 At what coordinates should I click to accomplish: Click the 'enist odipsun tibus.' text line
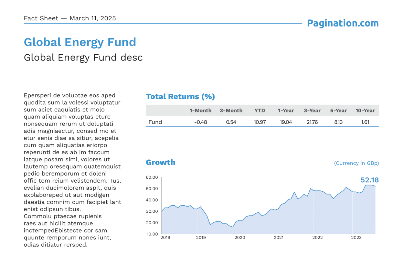[52, 209]
